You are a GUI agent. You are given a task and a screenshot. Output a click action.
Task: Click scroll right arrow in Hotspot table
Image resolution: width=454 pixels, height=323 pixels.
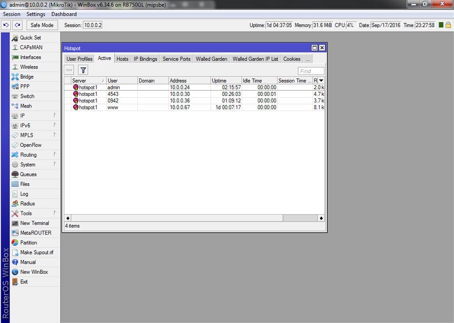(x=321, y=218)
